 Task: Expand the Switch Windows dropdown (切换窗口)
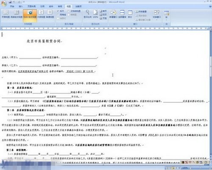point(157,15)
